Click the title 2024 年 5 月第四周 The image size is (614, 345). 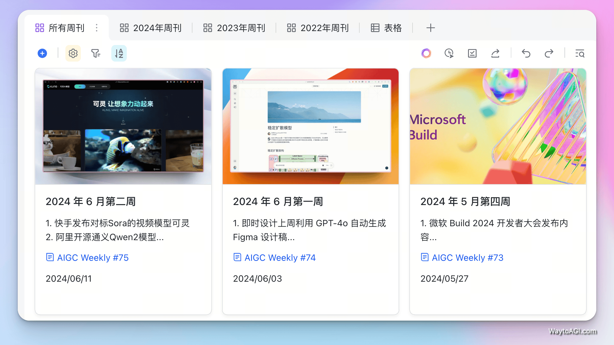pos(465,202)
